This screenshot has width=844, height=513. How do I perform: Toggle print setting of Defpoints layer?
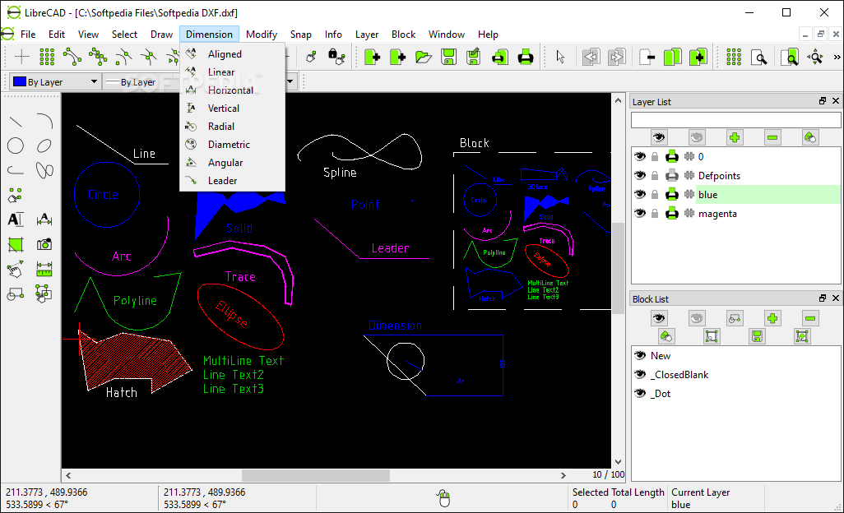[x=672, y=175]
